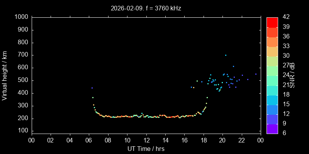Click the orange 33–36 dB colorbar segment
This screenshot has width=309, height=154.
pyautogui.click(x=272, y=42)
